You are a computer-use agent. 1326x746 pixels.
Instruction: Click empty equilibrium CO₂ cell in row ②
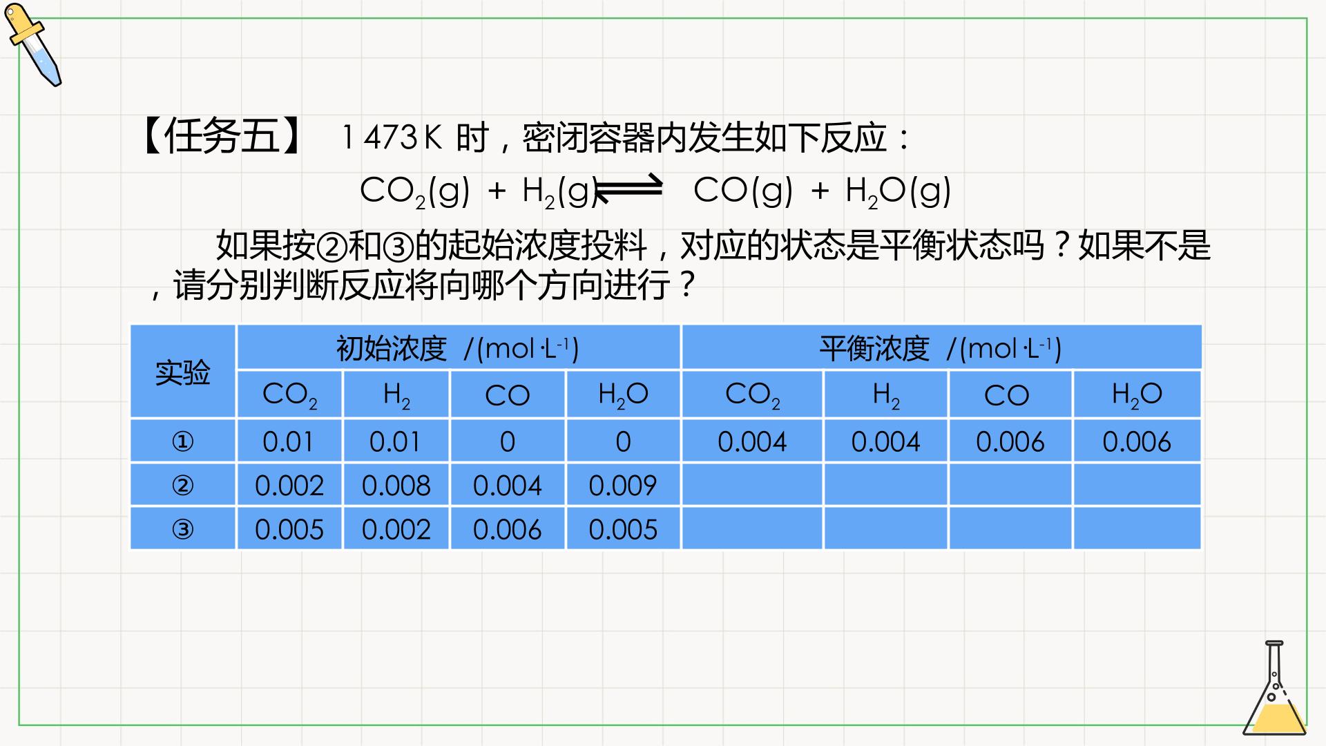point(752,485)
